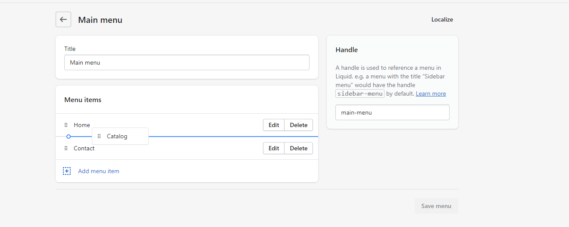The image size is (569, 227).
Task: Click the Title field label
Action: pos(70,49)
